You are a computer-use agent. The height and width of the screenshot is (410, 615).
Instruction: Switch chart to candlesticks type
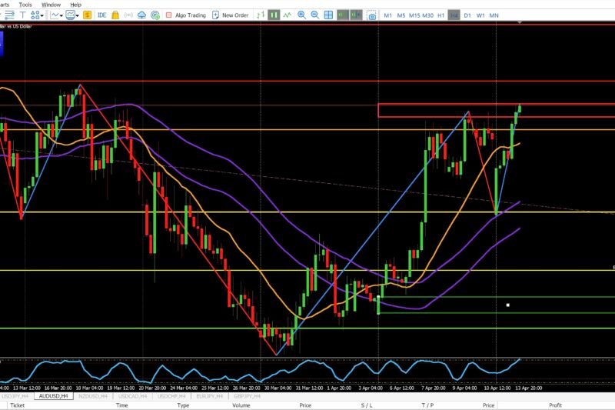coord(274,15)
